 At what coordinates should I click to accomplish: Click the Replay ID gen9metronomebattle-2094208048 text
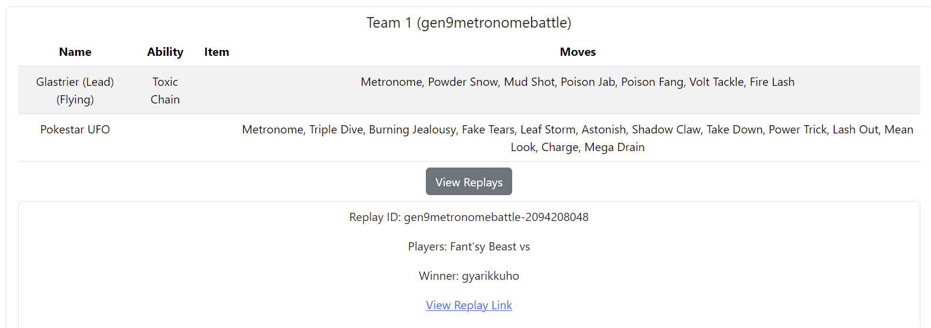pos(469,217)
